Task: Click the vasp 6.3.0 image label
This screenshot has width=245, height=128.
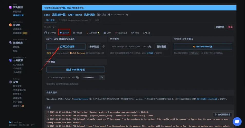Action: coord(121,33)
